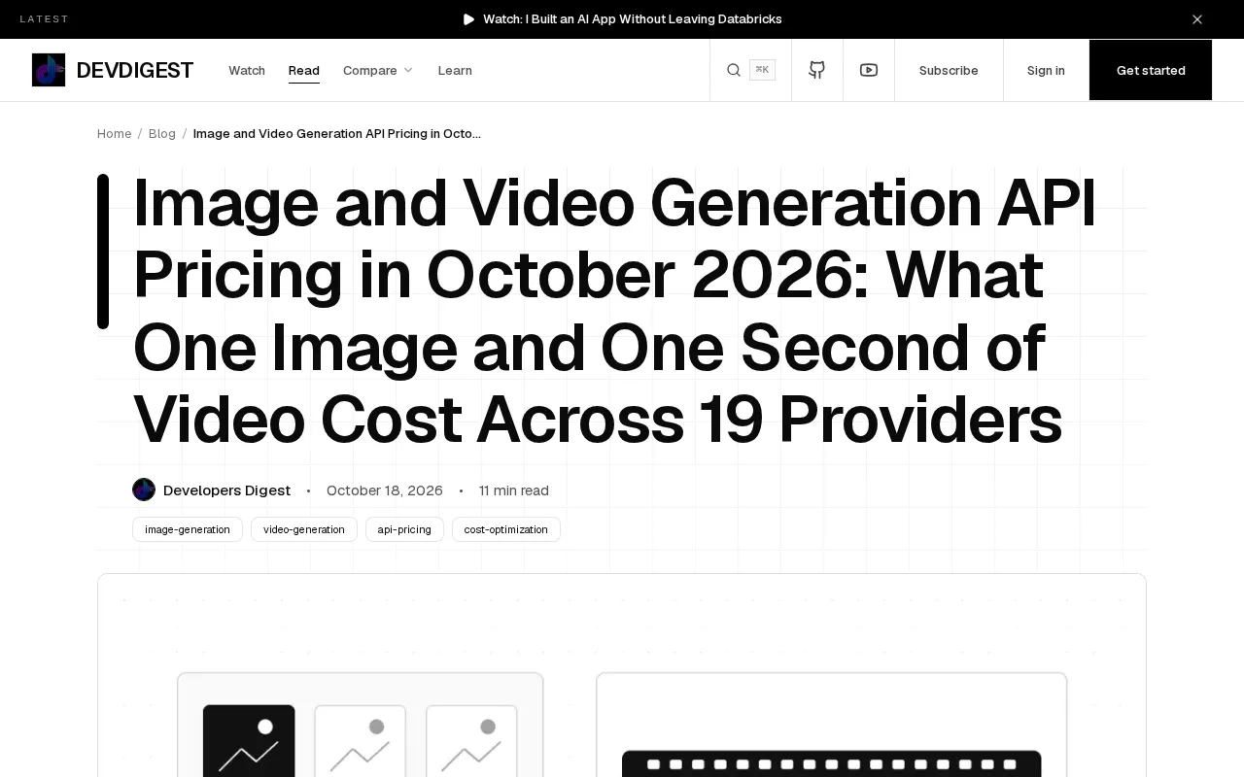Viewport: 1244px width, 777px height.
Task: Select the cost-optimization tag
Action: coord(506,529)
